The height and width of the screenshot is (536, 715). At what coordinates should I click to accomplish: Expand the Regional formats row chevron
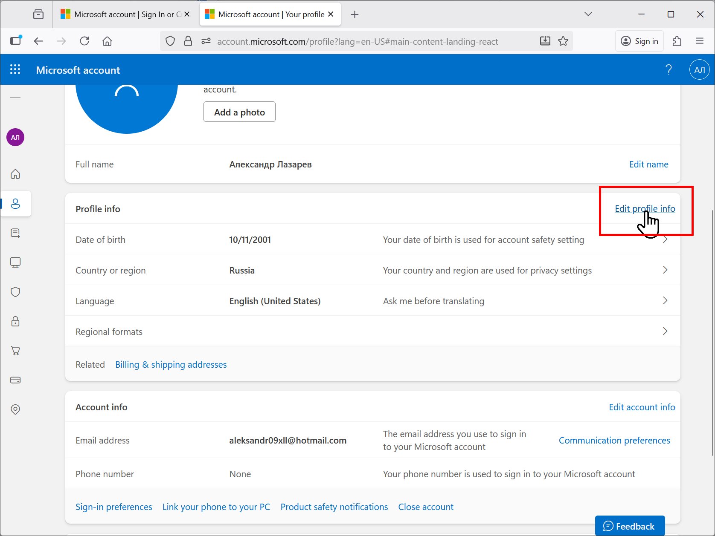pyautogui.click(x=665, y=331)
